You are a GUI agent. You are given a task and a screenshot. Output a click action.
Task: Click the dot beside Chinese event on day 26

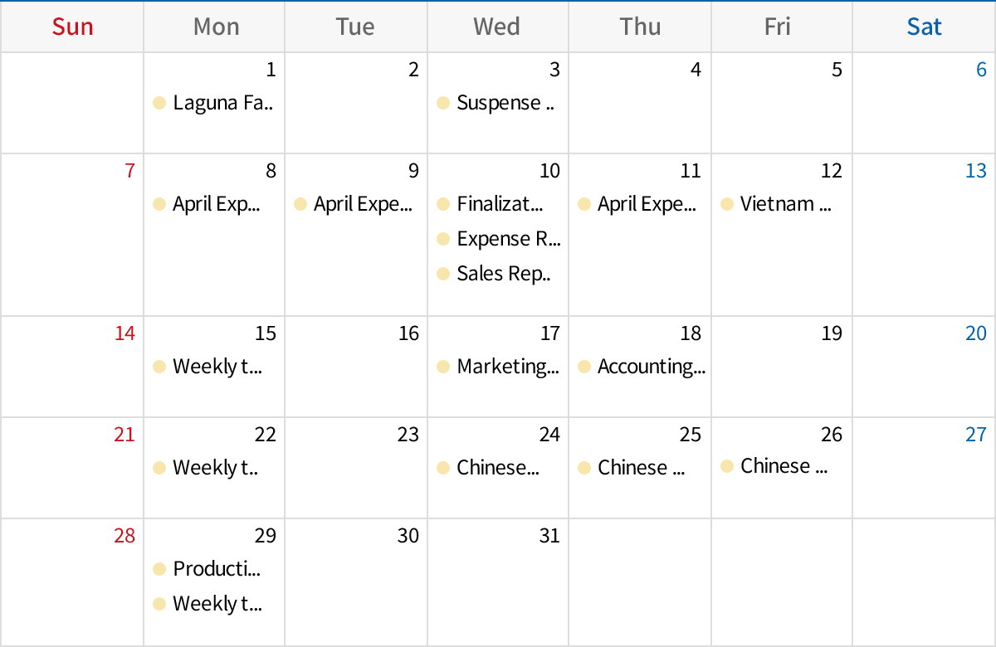coord(726,465)
